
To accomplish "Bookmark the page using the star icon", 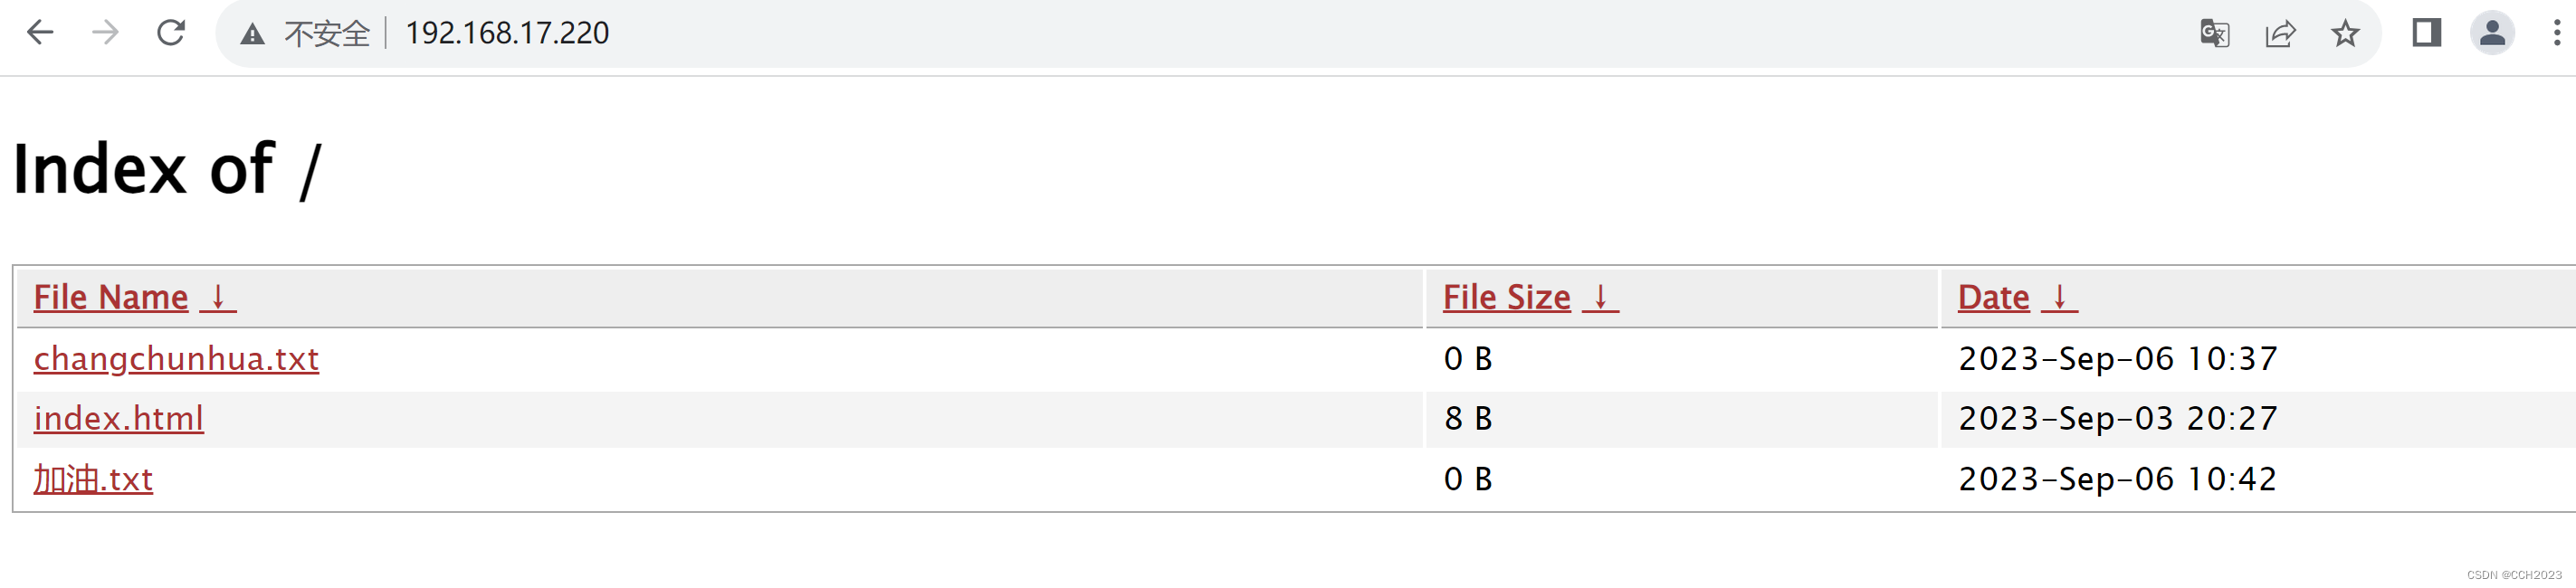I will (x=2346, y=33).
